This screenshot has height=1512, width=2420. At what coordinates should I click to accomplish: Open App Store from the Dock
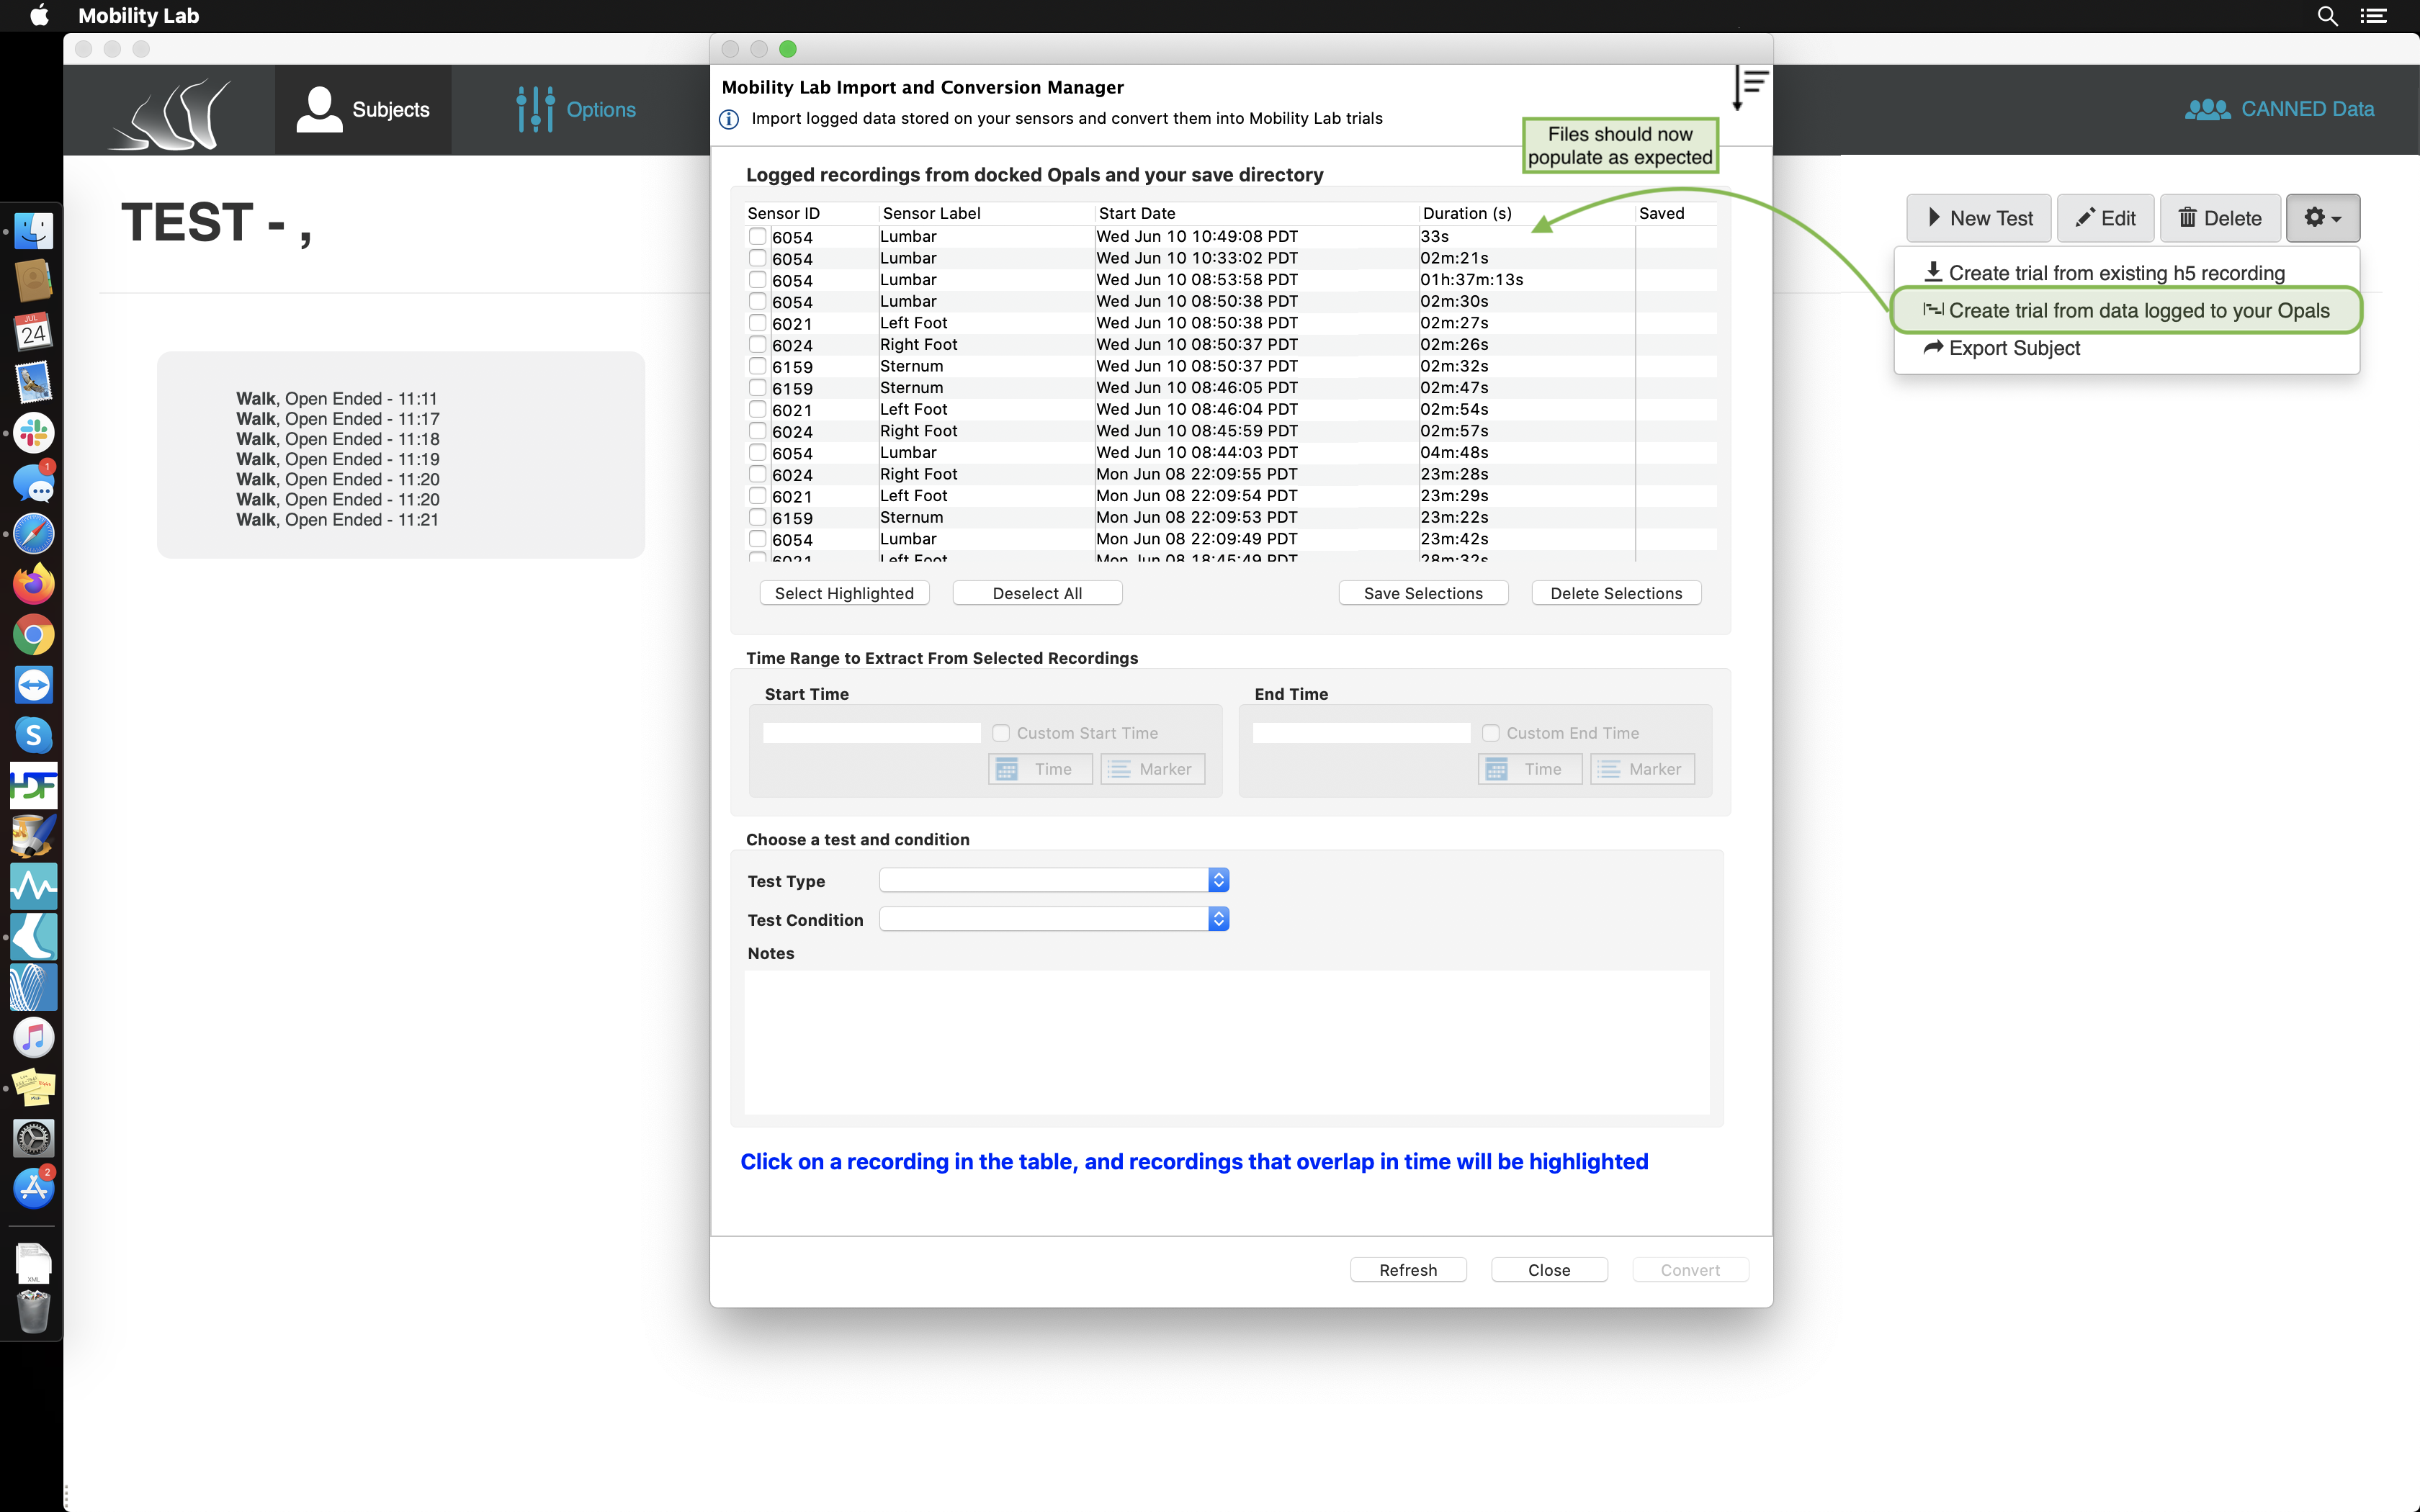click(33, 1189)
